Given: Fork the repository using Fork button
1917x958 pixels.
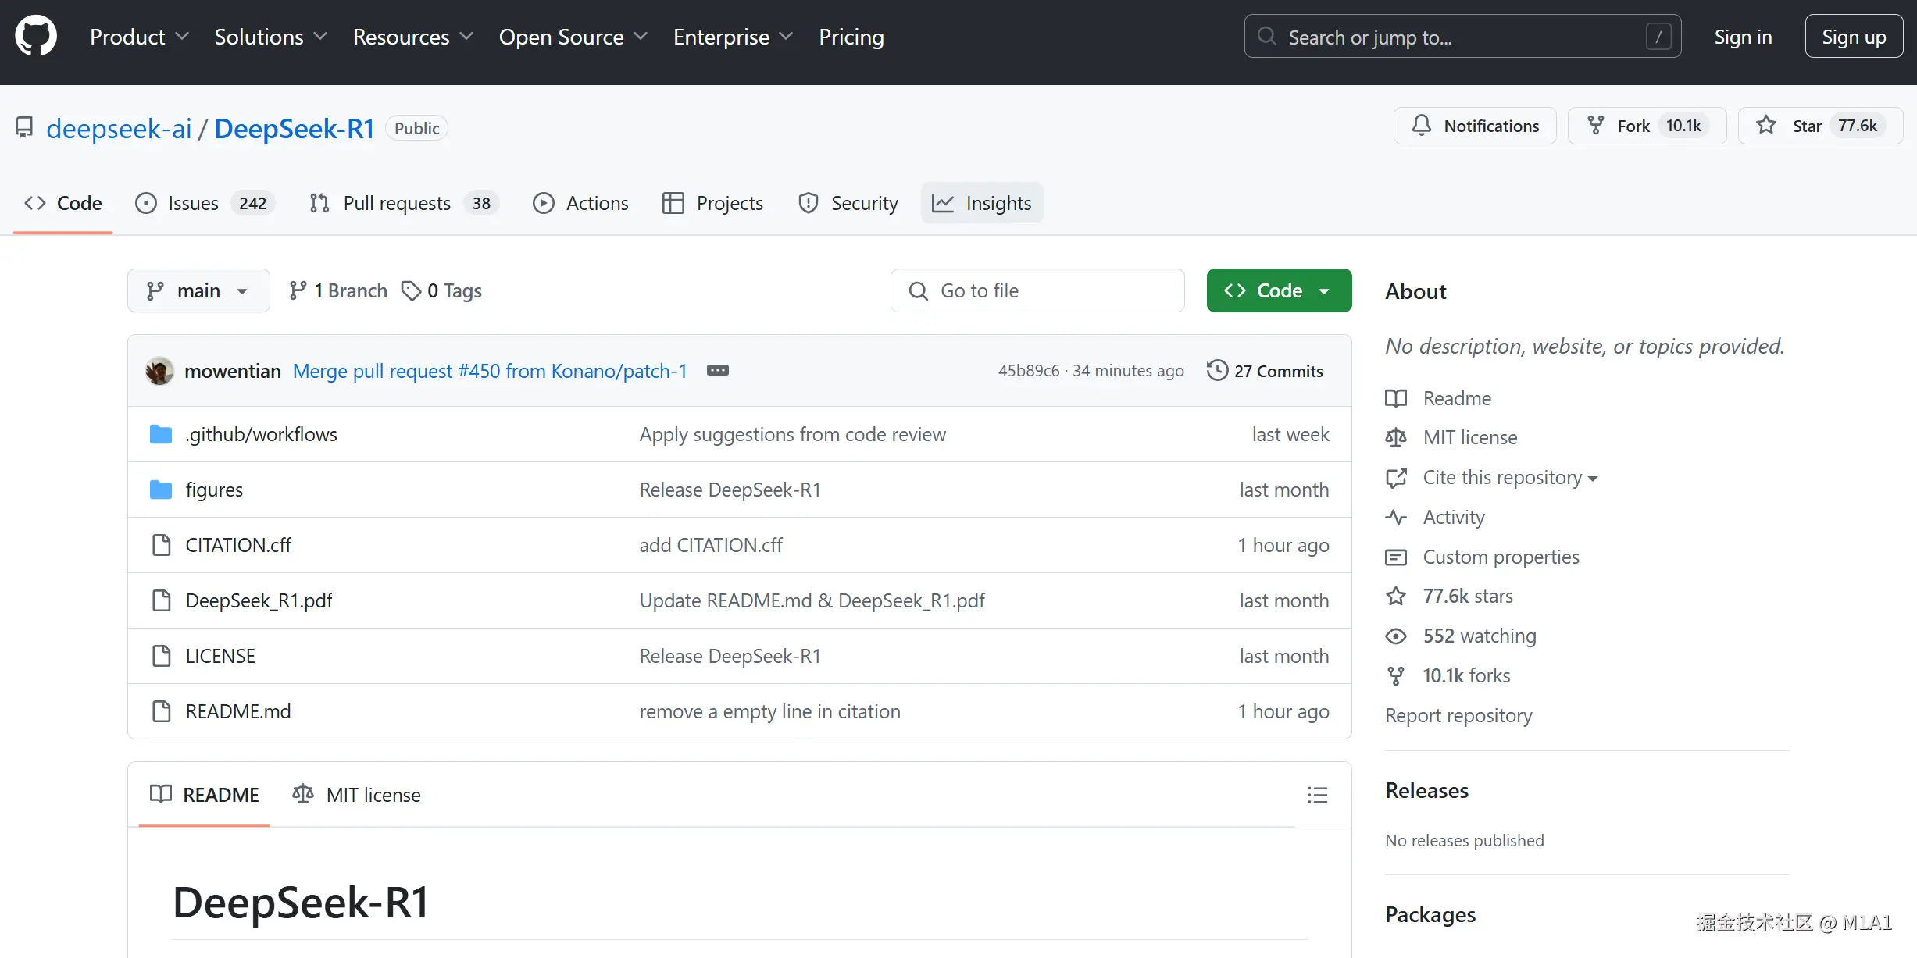Looking at the screenshot, I should (1619, 126).
